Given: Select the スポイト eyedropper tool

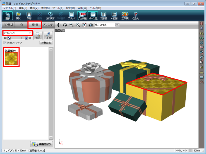Looking at the screenshot, I should (48, 35).
